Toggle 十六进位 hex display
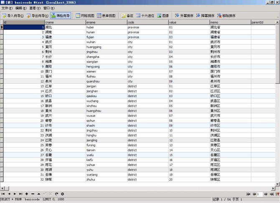280x203 pixels. click(x=145, y=16)
